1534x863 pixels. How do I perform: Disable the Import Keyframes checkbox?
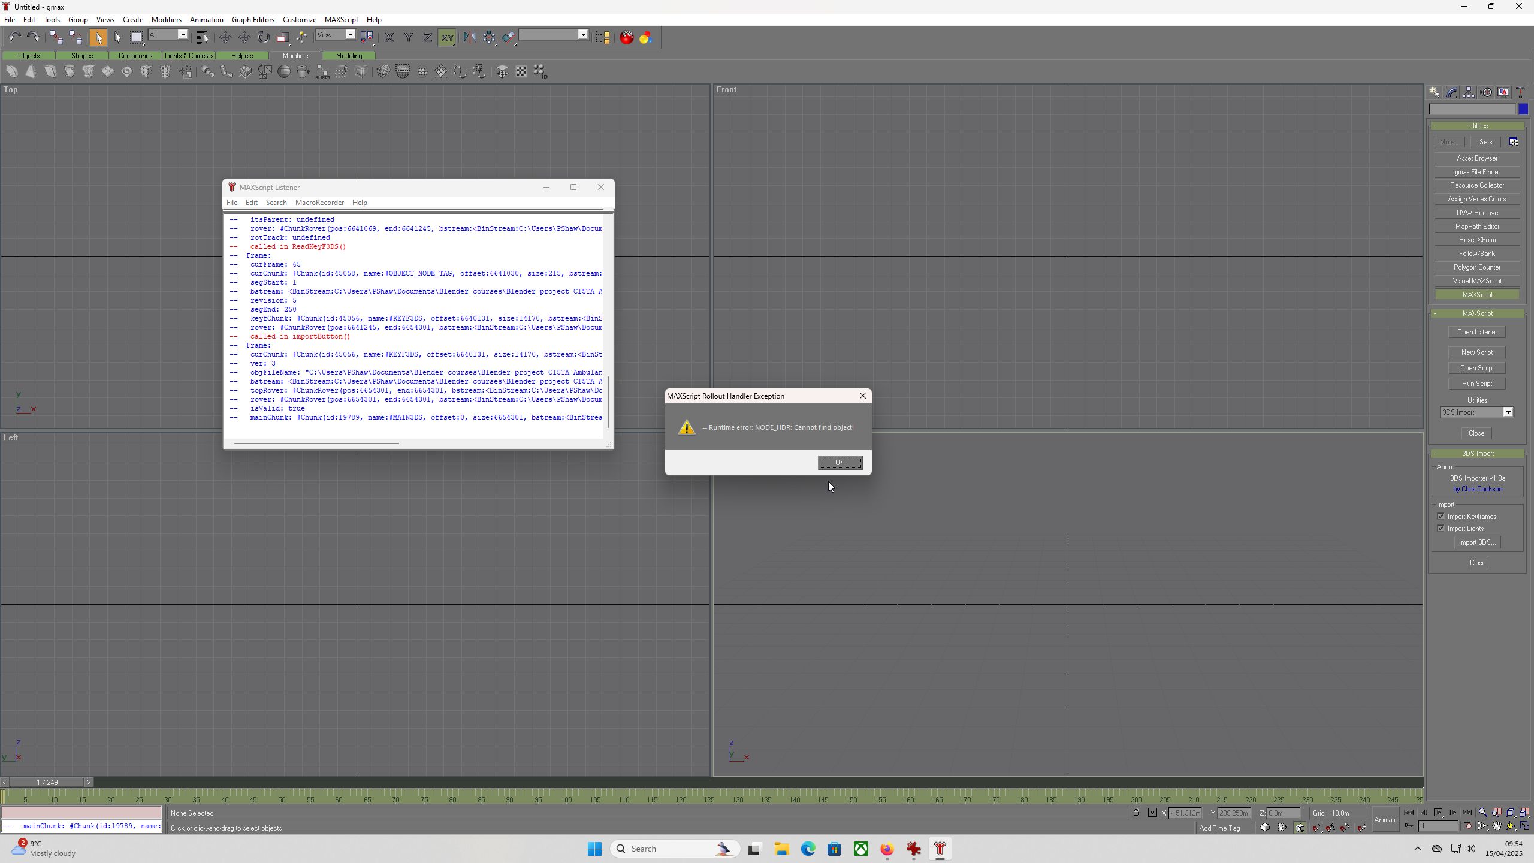click(x=1442, y=516)
